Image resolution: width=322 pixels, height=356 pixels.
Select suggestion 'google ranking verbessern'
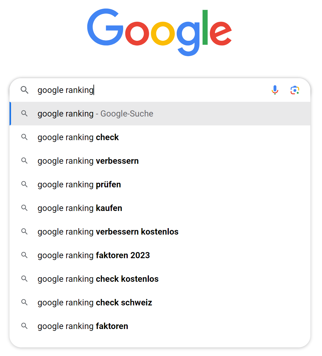(88, 161)
